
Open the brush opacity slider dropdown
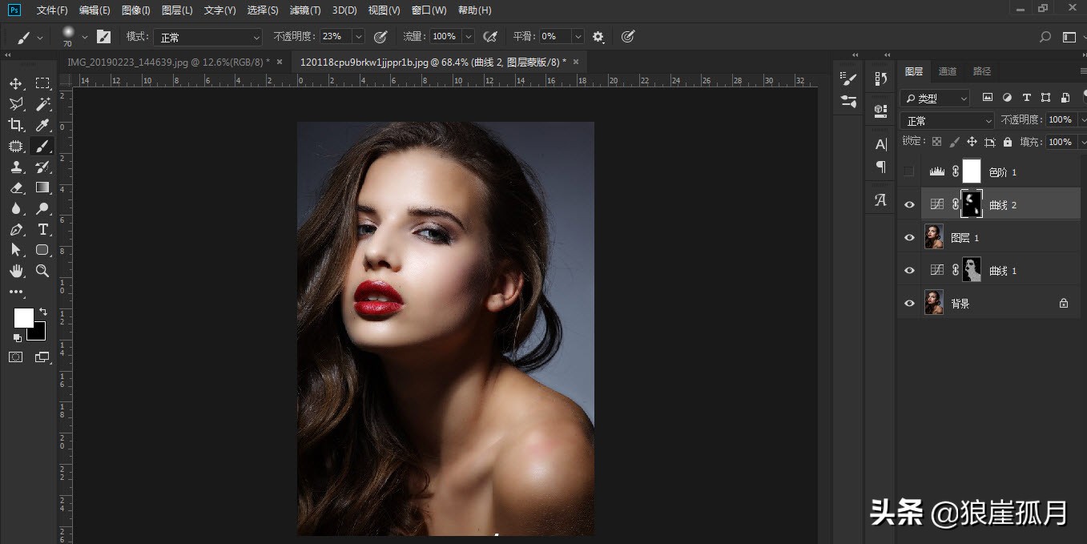[358, 37]
